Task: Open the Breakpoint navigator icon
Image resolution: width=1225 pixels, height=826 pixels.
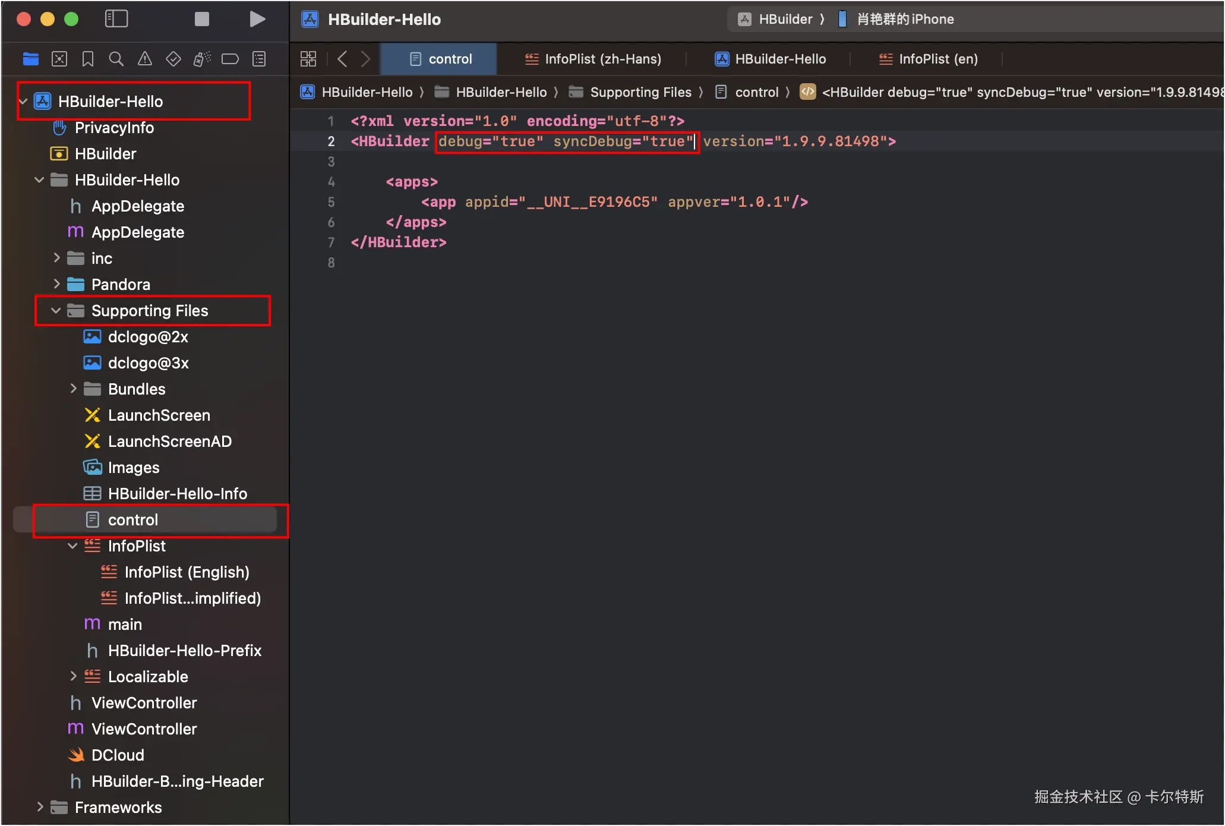Action: (230, 59)
